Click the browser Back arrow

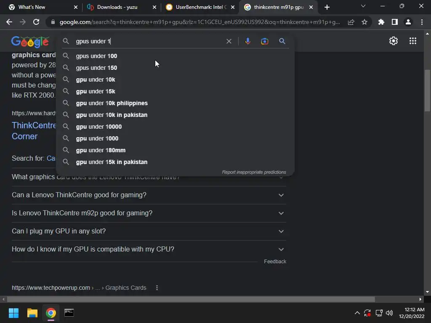pos(9,22)
